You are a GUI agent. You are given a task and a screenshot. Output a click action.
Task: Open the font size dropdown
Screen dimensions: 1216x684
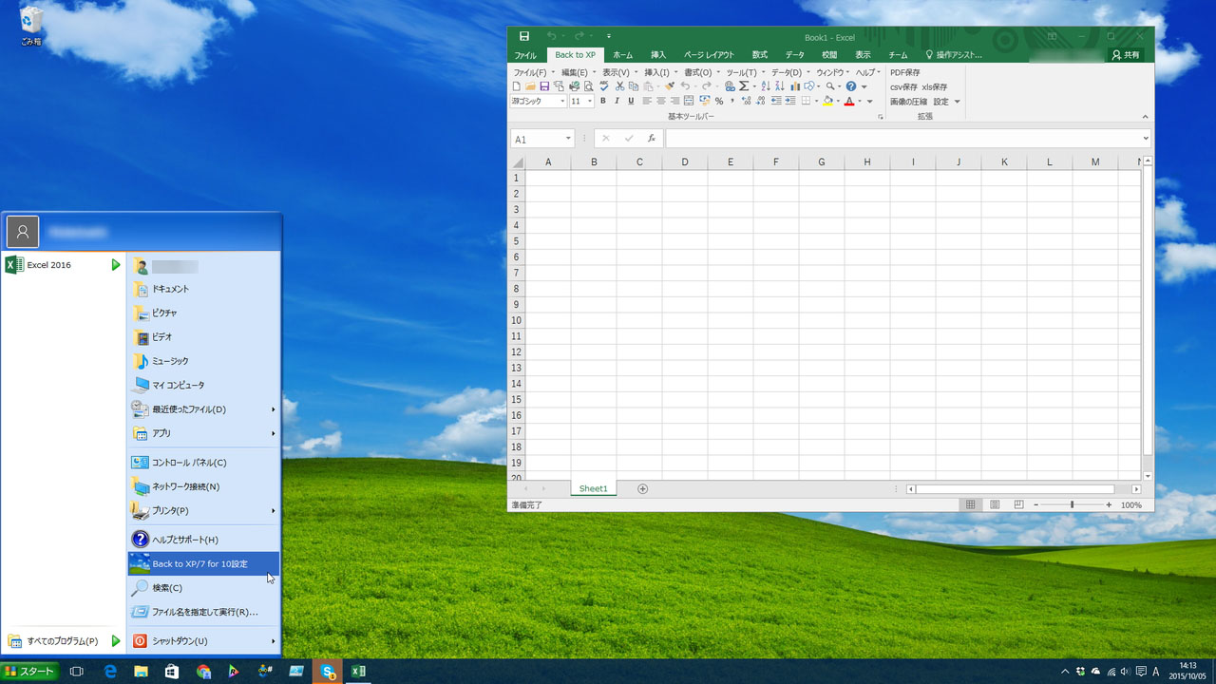tap(591, 101)
